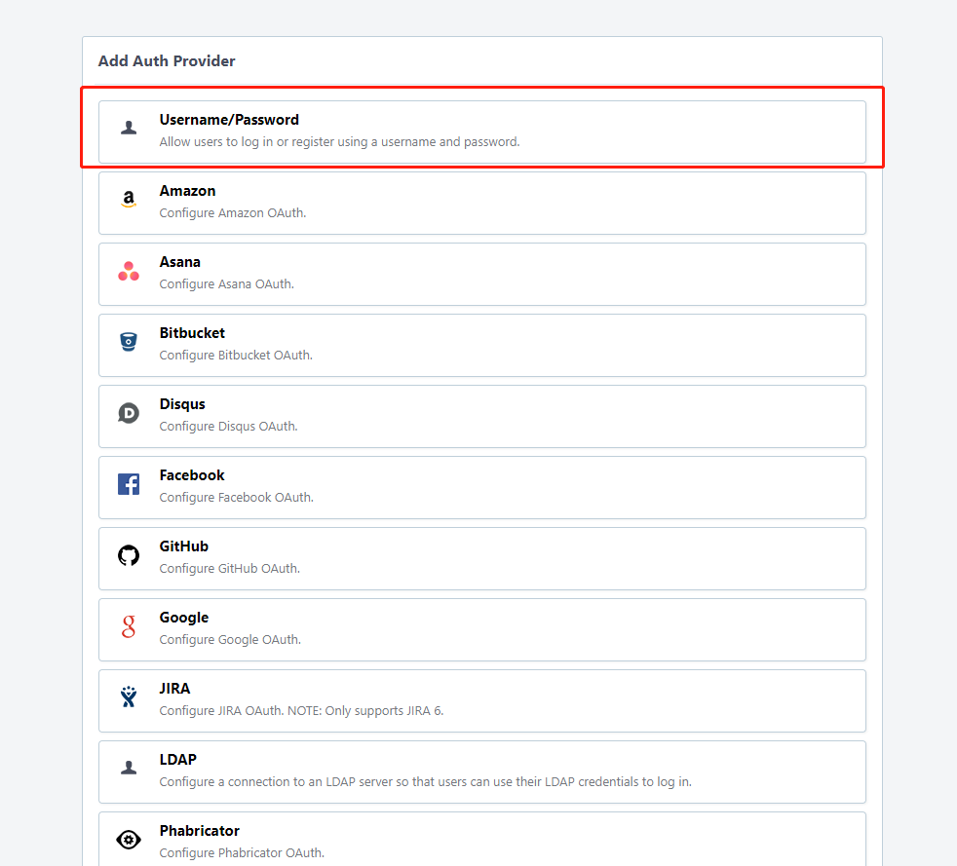Screen dimensions: 957x866
Task: Open Configure Asana OAuth description
Action: [226, 284]
